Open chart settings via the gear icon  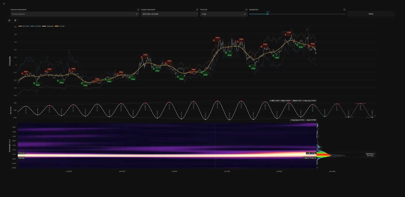pyautogui.click(x=15, y=20)
